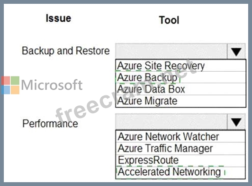Click the Tool column header
The width and height of the screenshot is (252, 186).
click(x=169, y=20)
